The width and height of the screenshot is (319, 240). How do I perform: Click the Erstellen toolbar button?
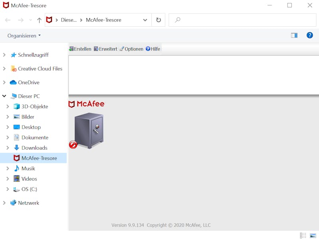click(80, 49)
